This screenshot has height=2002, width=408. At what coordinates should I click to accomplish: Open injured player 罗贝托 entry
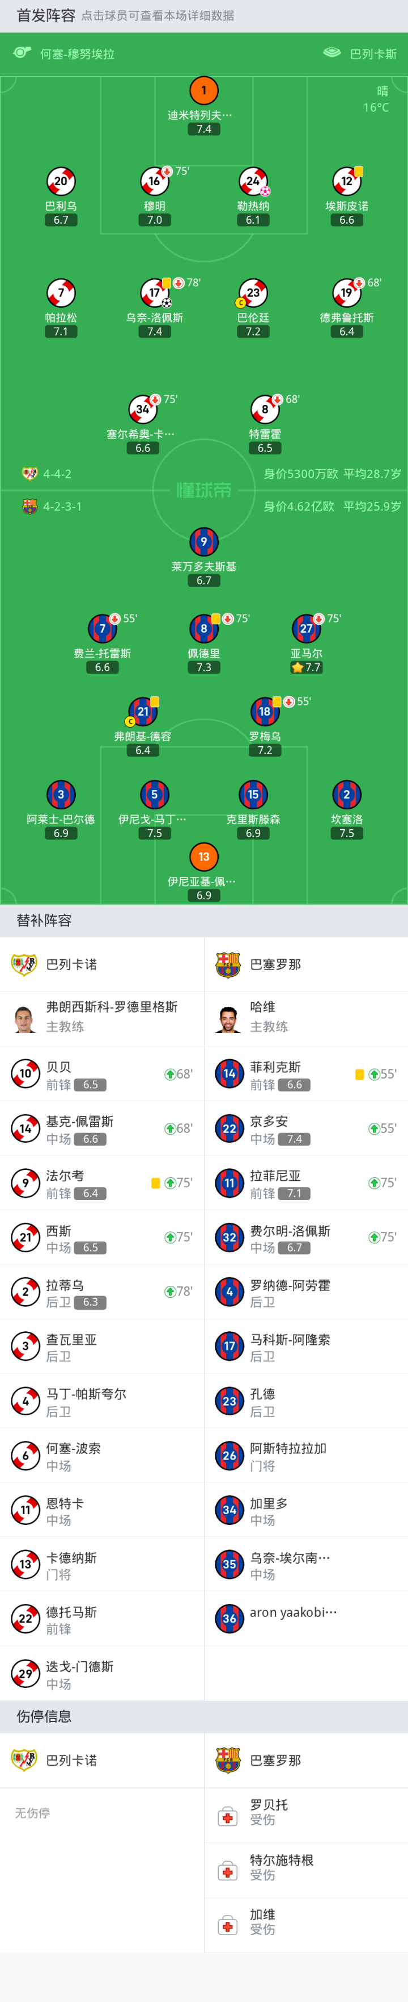305,1811
